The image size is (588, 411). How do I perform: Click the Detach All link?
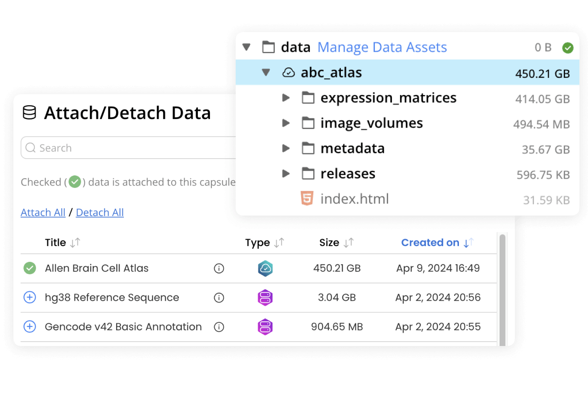click(x=99, y=212)
